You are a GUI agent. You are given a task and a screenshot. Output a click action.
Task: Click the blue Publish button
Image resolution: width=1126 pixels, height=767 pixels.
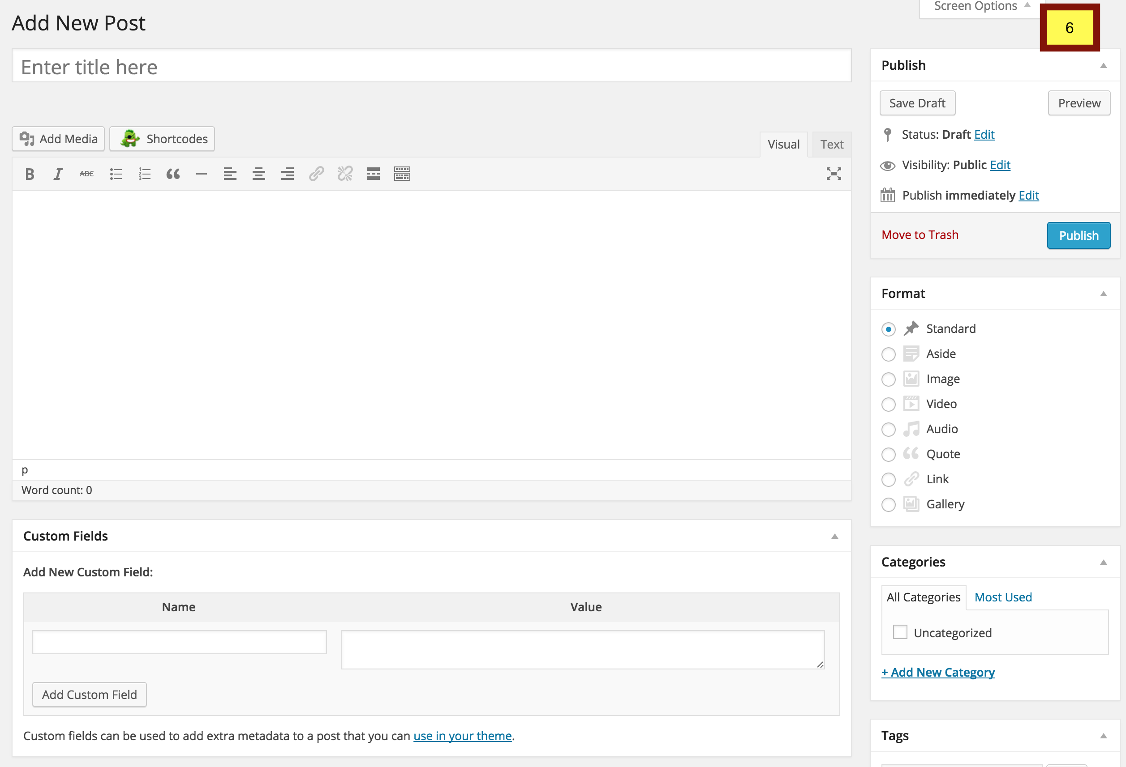click(x=1078, y=235)
